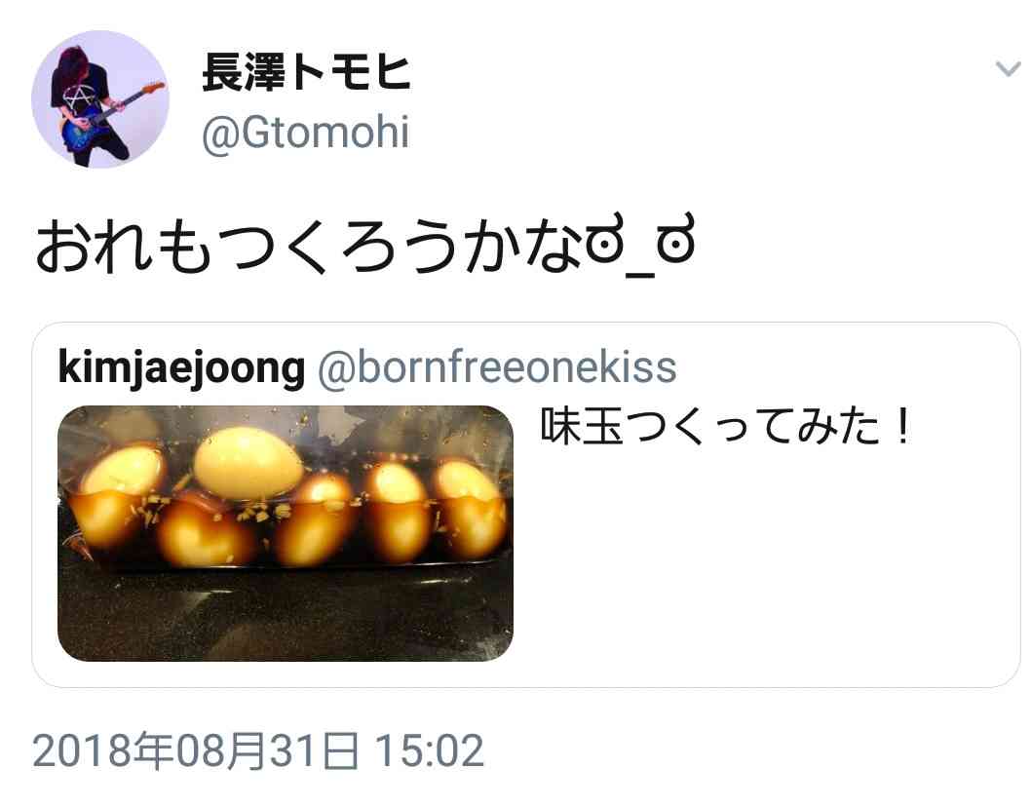The width and height of the screenshot is (1031, 807).
Task: Open the quoted marinated eggs photo
Action: (286, 533)
